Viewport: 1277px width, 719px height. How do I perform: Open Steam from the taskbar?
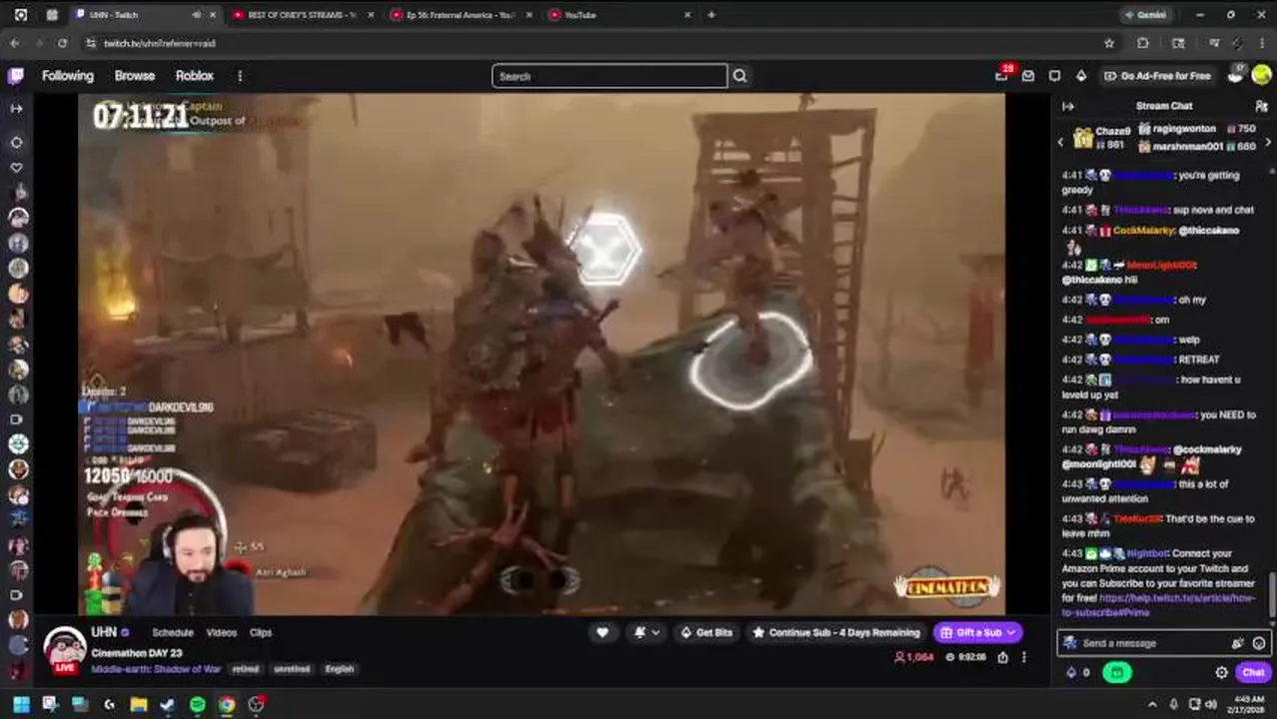tap(168, 704)
